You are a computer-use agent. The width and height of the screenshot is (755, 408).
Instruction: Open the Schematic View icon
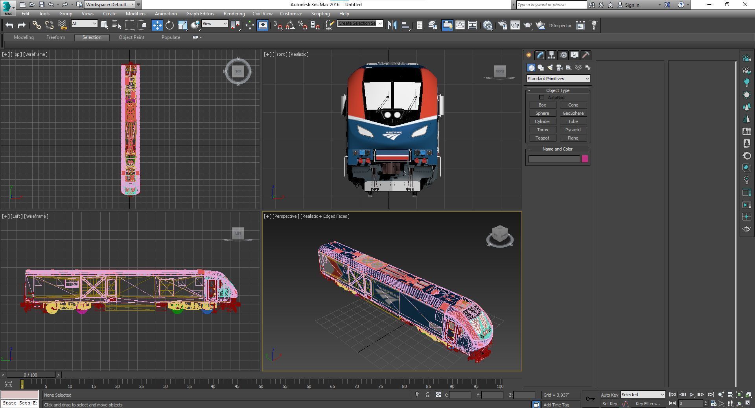(472, 25)
